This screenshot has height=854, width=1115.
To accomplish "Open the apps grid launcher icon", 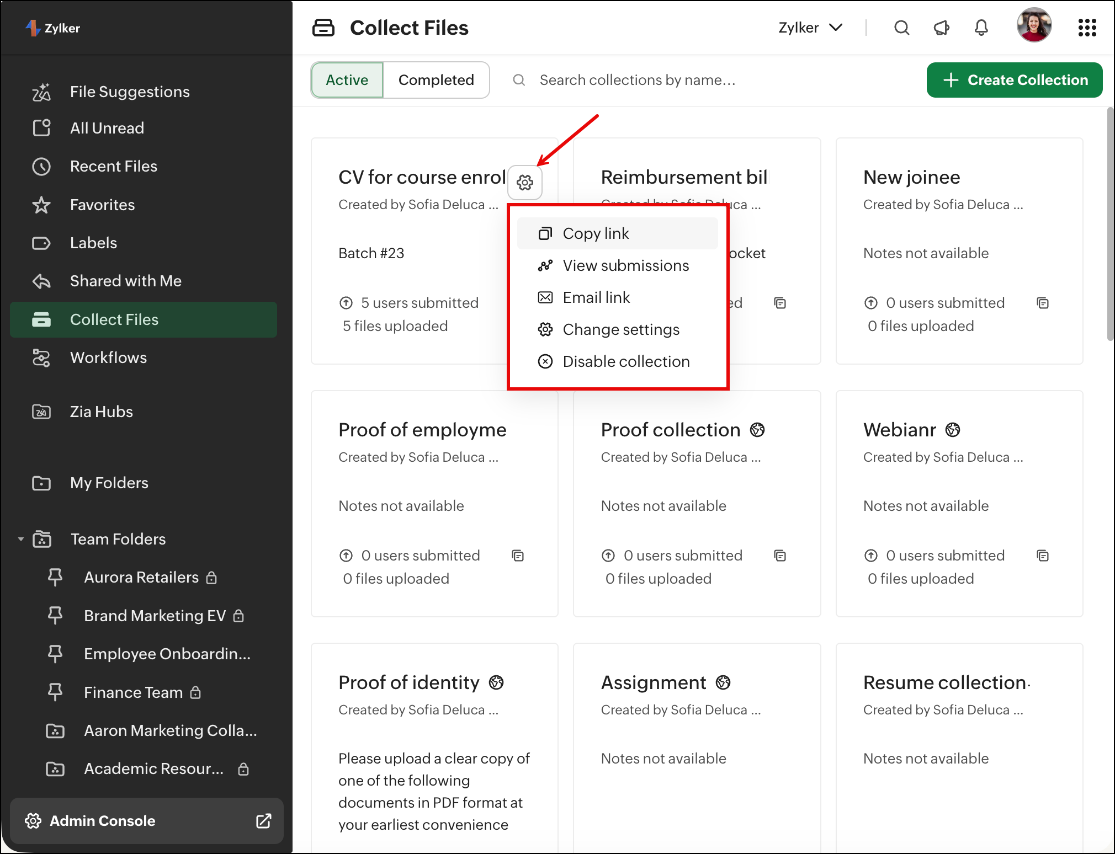I will click(1087, 28).
